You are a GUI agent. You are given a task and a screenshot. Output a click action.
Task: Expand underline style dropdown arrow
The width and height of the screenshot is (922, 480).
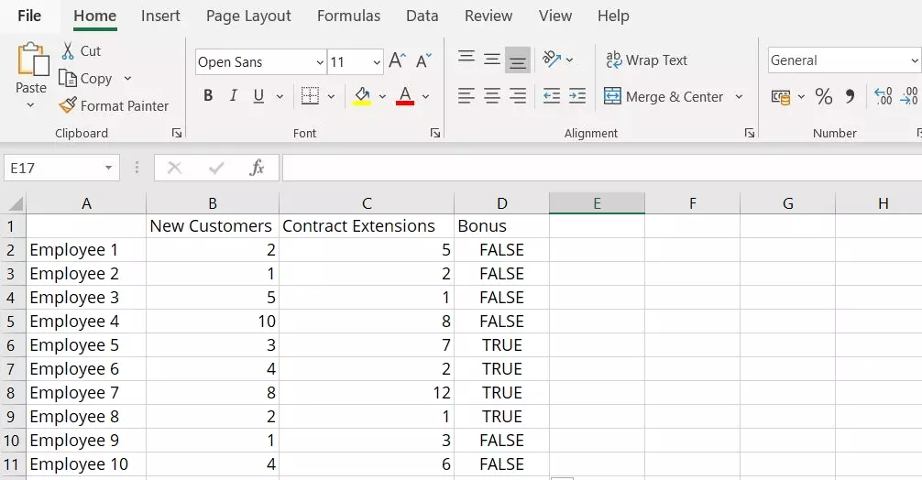coord(280,96)
